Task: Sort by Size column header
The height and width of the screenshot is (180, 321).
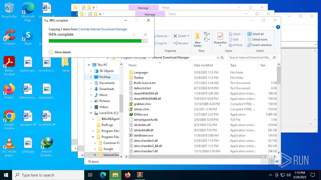Action: 267,65
